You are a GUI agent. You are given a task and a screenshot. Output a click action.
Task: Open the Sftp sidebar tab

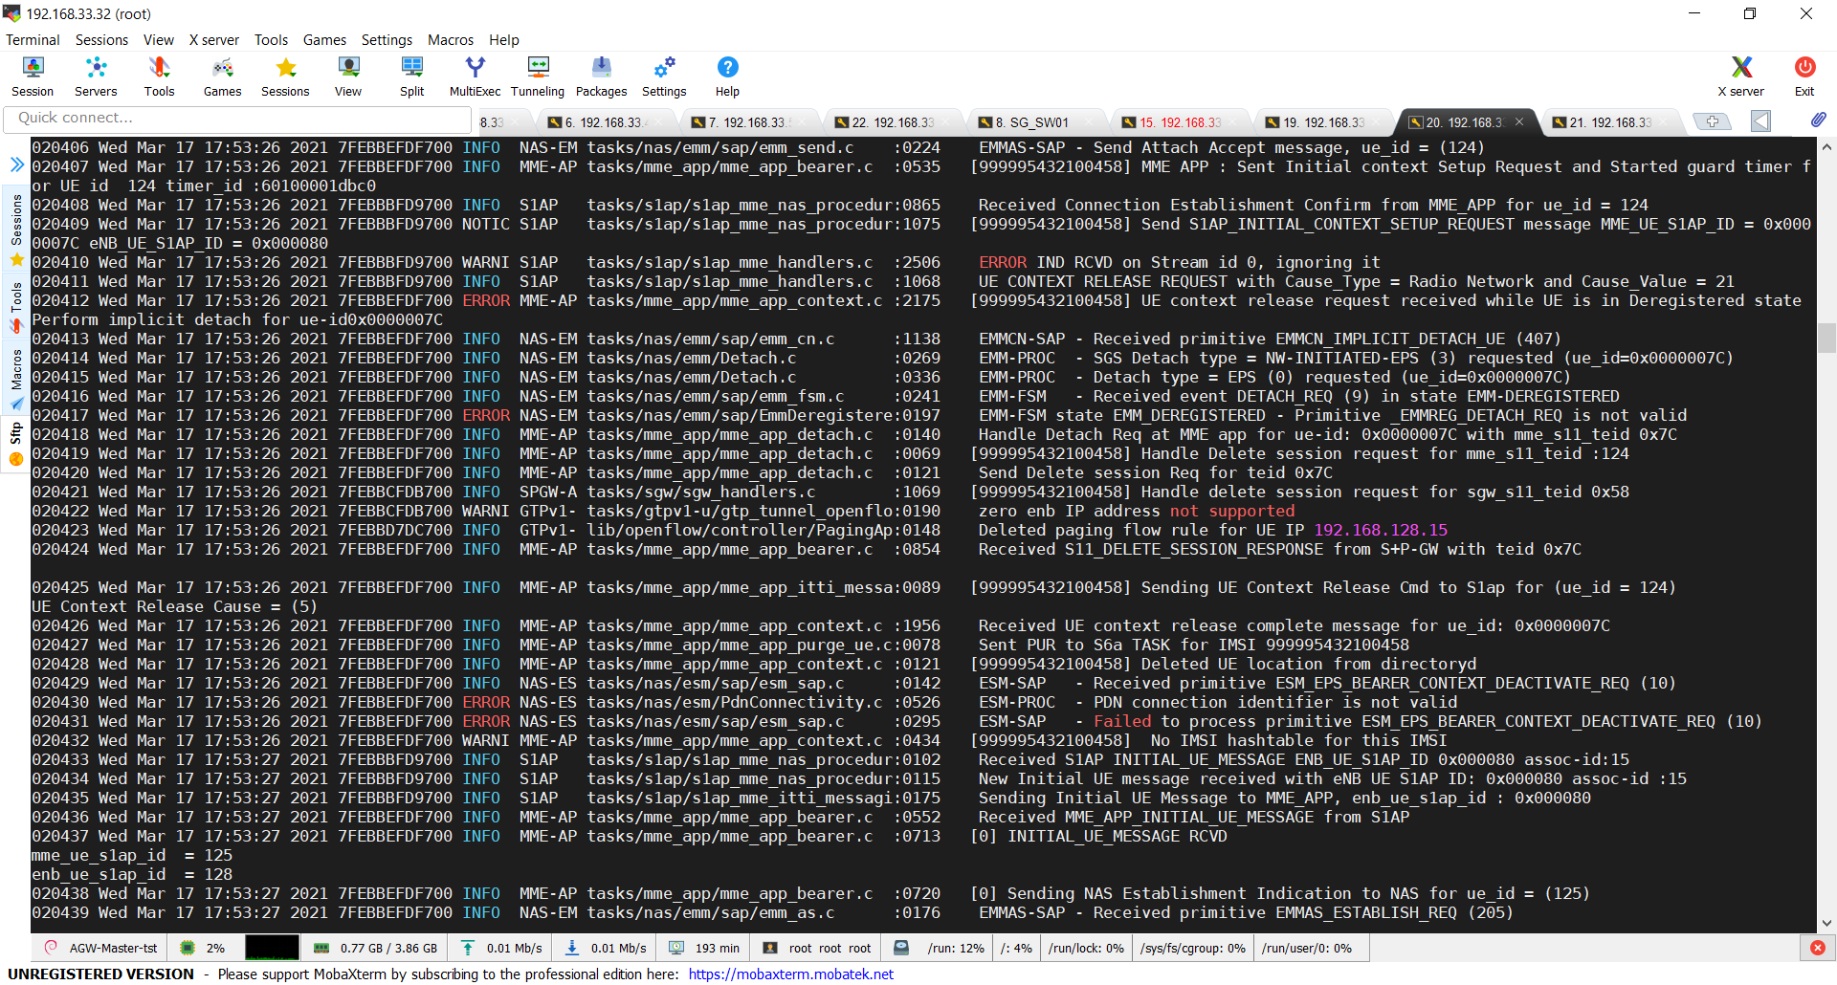click(x=16, y=445)
